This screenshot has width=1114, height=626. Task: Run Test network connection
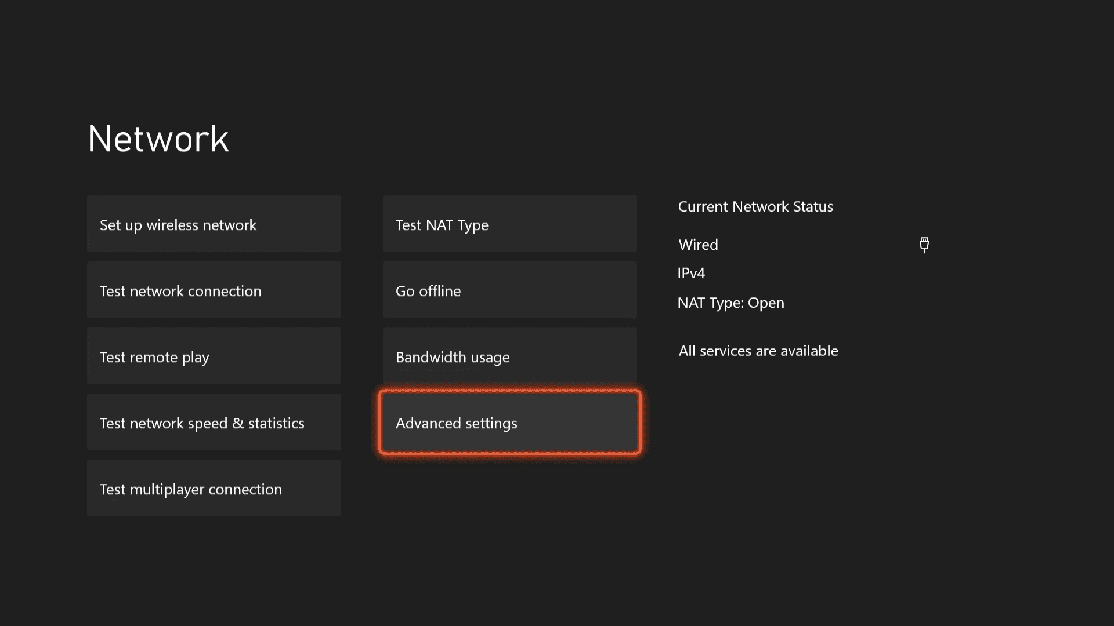tap(214, 290)
